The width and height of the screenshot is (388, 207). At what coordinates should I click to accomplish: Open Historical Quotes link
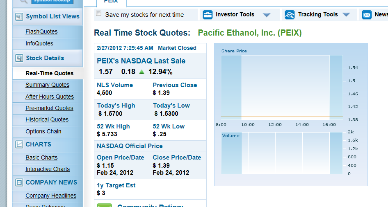coord(47,119)
